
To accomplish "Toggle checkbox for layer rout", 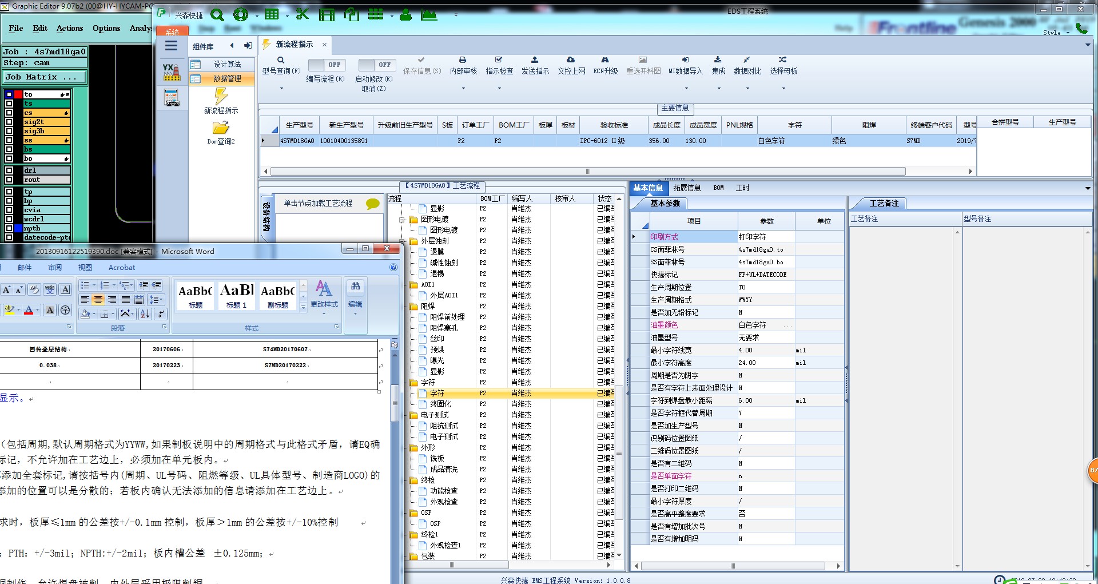I will pyautogui.click(x=9, y=180).
